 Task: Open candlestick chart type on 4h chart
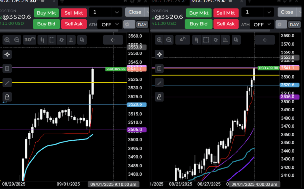point(197,40)
